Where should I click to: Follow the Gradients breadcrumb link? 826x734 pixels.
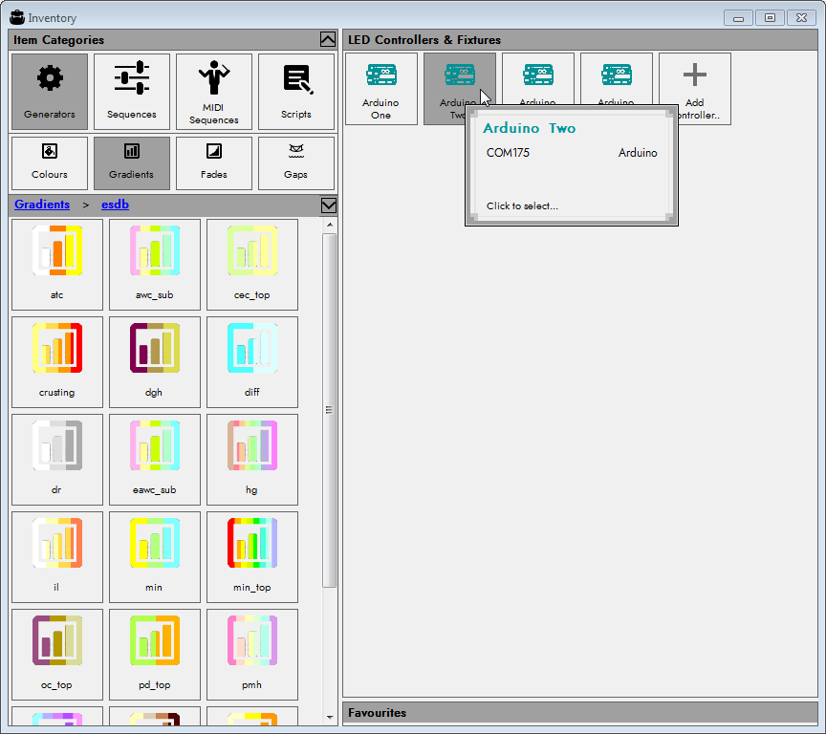pos(42,205)
